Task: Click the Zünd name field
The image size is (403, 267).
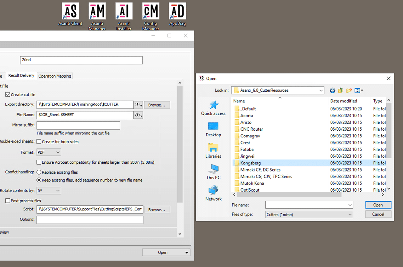Action: [81, 60]
